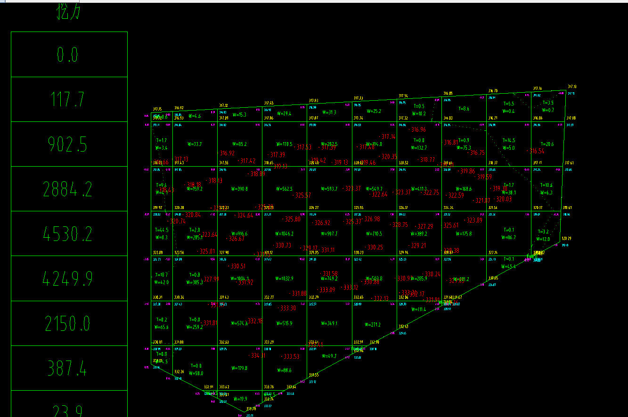Viewport: 628px width, 417px height.
Task: Pick the W=58.0 grid label
Action: (196, 373)
